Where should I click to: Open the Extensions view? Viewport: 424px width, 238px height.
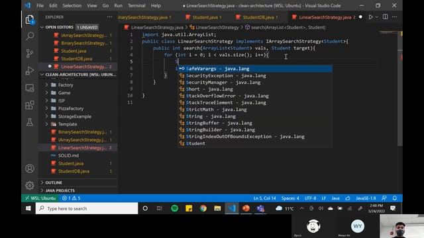pyautogui.click(x=30, y=105)
